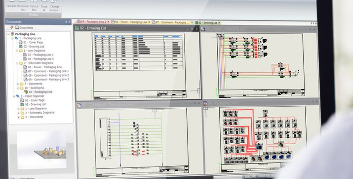
Task: Click the drawing table in the Drawing List window
Action: (139, 53)
